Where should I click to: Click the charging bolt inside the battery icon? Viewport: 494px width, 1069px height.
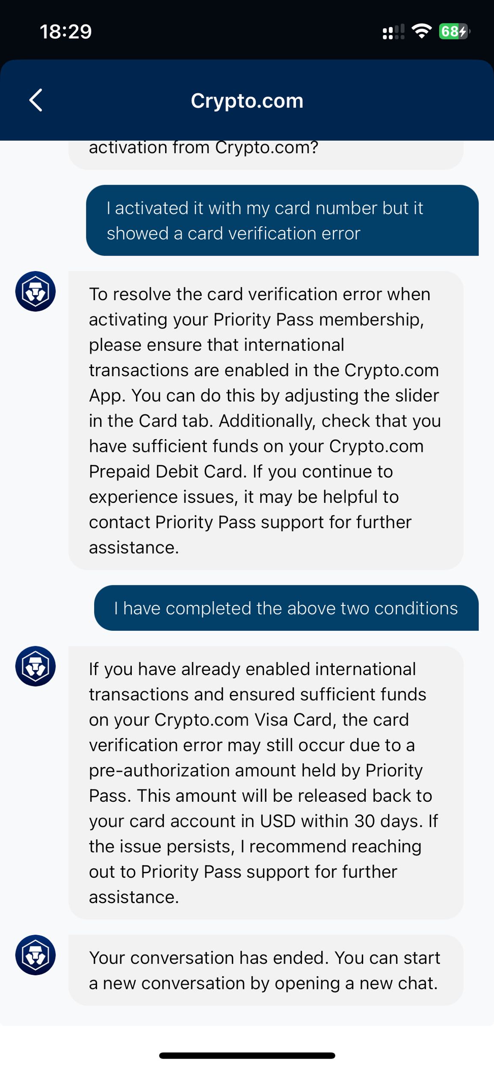point(463,31)
